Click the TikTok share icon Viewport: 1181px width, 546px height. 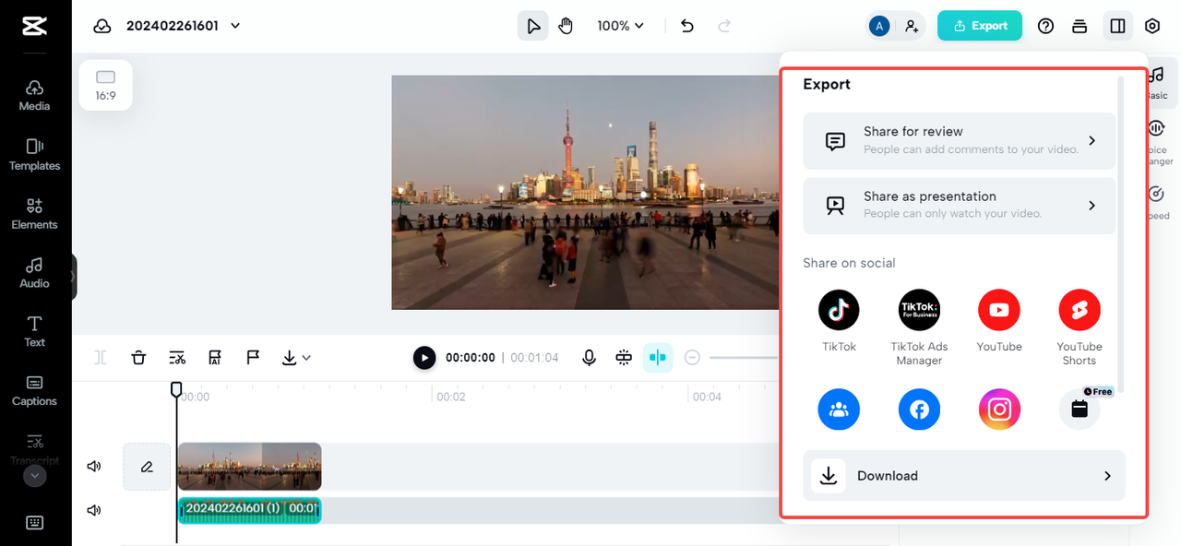coord(839,310)
